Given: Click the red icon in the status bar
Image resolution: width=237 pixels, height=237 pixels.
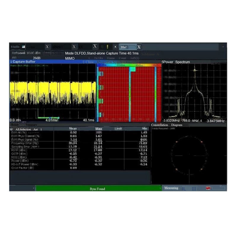Looking at the screenshot, I should (x=208, y=188).
